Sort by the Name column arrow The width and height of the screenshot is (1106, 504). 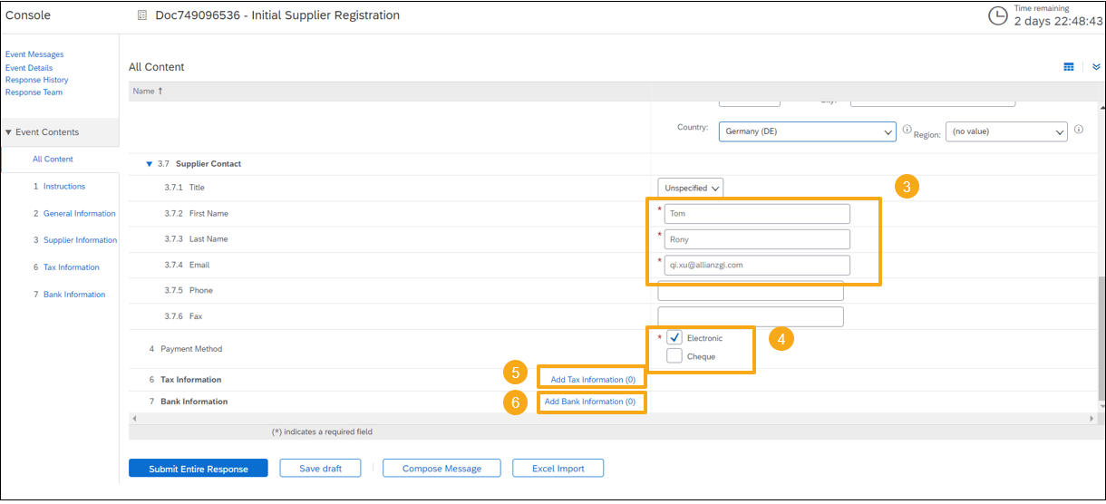pyautogui.click(x=160, y=91)
